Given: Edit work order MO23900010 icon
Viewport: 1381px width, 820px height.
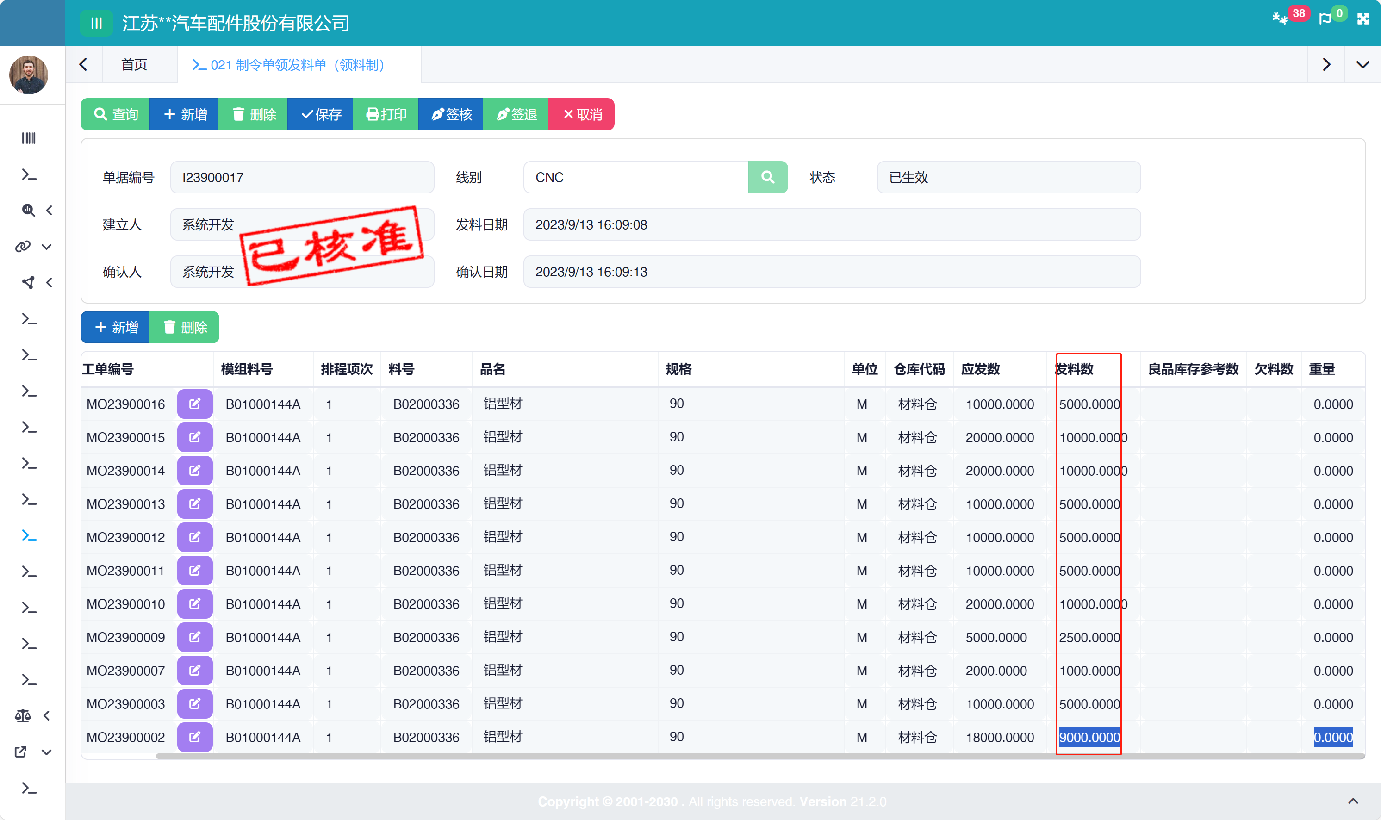Looking at the screenshot, I should click(x=194, y=603).
